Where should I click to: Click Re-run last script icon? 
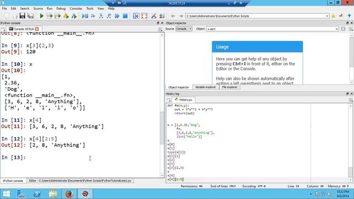pos(74,16)
